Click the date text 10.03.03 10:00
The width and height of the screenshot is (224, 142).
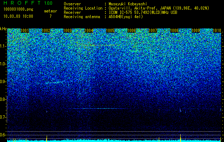point(18,16)
